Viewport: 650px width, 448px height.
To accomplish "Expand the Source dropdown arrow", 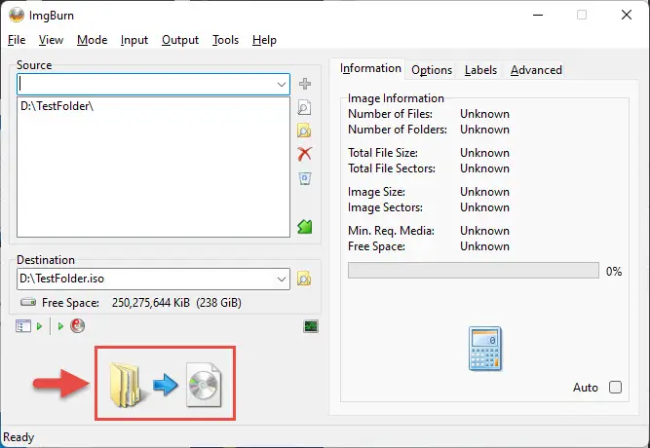I will pyautogui.click(x=281, y=85).
